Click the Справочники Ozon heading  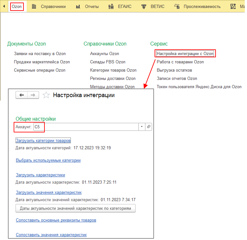coord(105,44)
